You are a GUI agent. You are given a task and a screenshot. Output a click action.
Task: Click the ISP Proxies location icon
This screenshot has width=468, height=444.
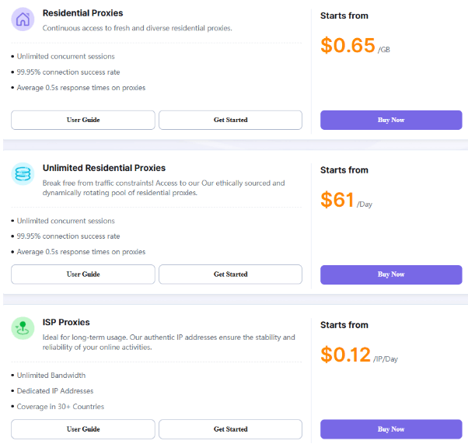(x=23, y=328)
